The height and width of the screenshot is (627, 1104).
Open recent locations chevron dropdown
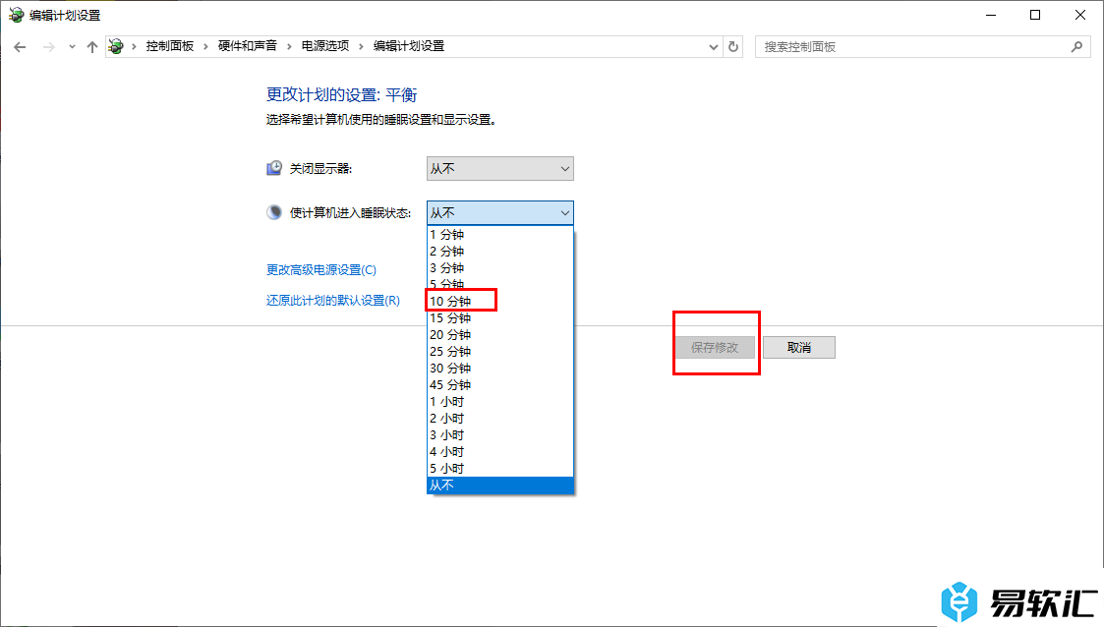tap(72, 47)
